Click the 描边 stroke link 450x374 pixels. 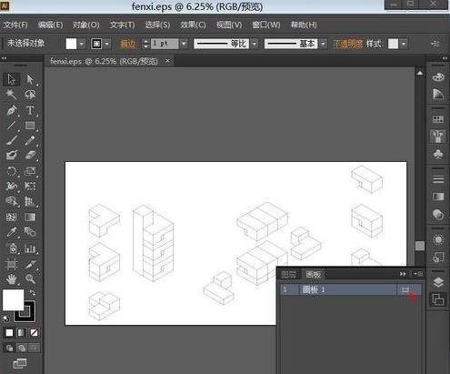127,44
